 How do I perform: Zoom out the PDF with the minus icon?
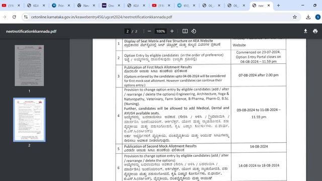[149, 31]
